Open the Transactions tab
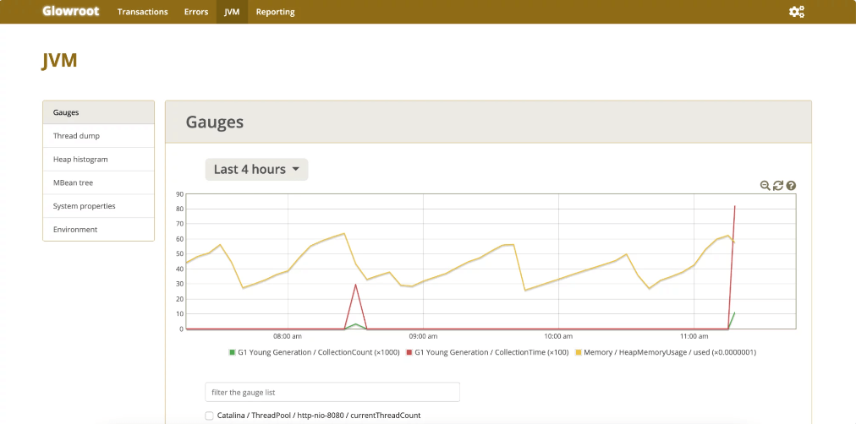This screenshot has width=856, height=424. point(142,12)
